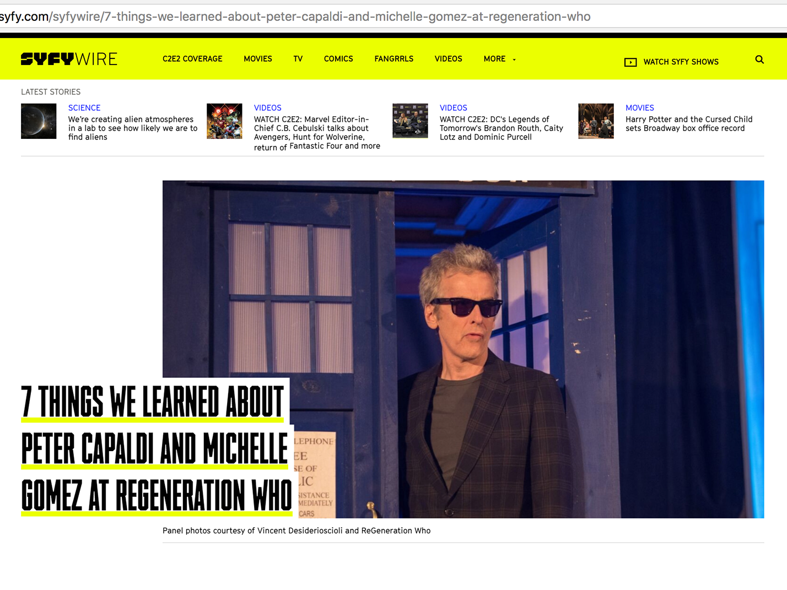The height and width of the screenshot is (590, 787).
Task: Click the LATEST STORIES heading
Action: 51,92
